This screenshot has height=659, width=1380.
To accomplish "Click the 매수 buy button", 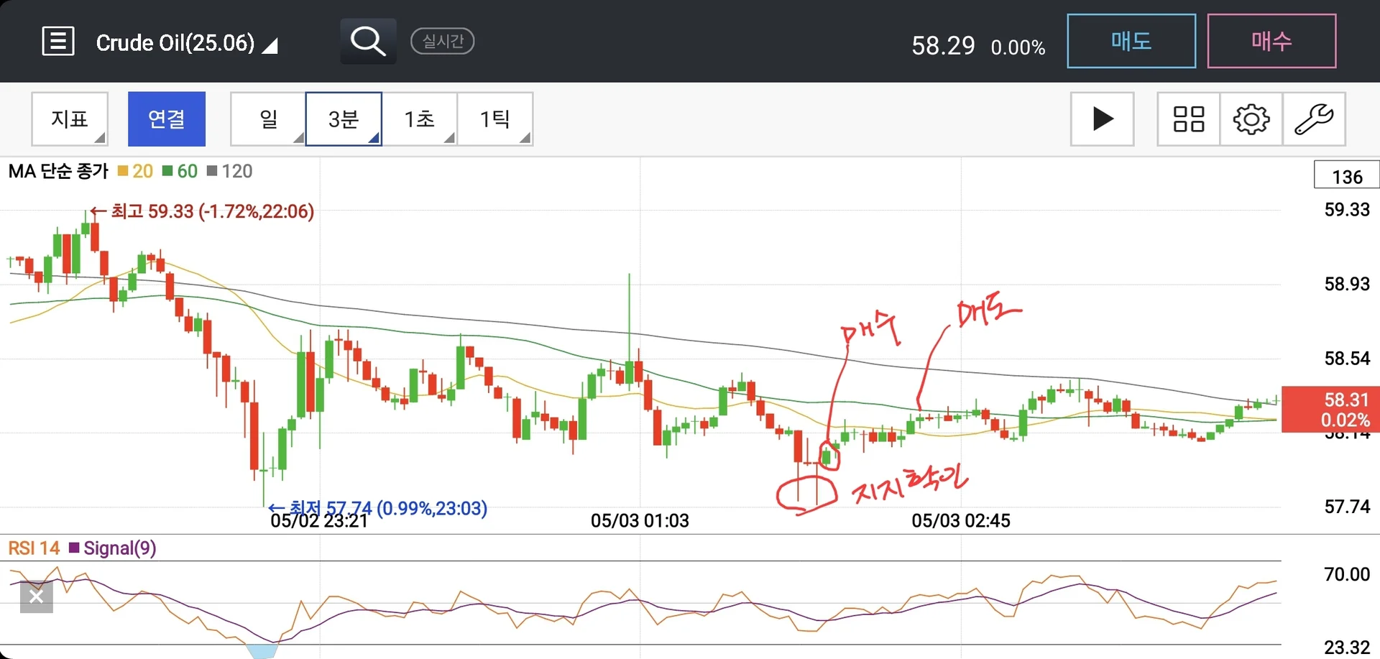I will [1271, 41].
